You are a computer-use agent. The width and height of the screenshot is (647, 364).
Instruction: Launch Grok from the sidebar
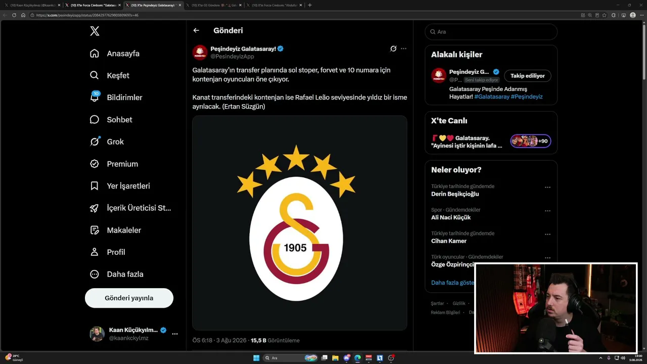click(107, 142)
